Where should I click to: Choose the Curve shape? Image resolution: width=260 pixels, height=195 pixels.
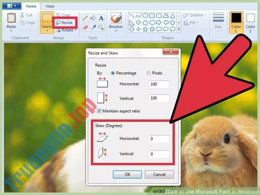[138, 16]
